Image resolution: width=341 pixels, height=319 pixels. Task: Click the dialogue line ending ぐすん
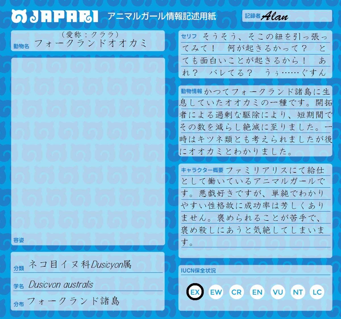point(254,73)
